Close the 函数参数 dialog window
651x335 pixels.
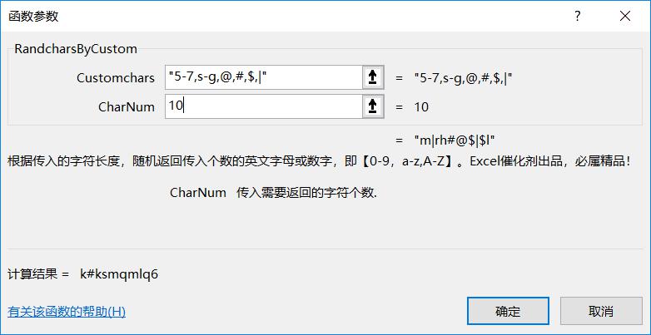tap(625, 16)
